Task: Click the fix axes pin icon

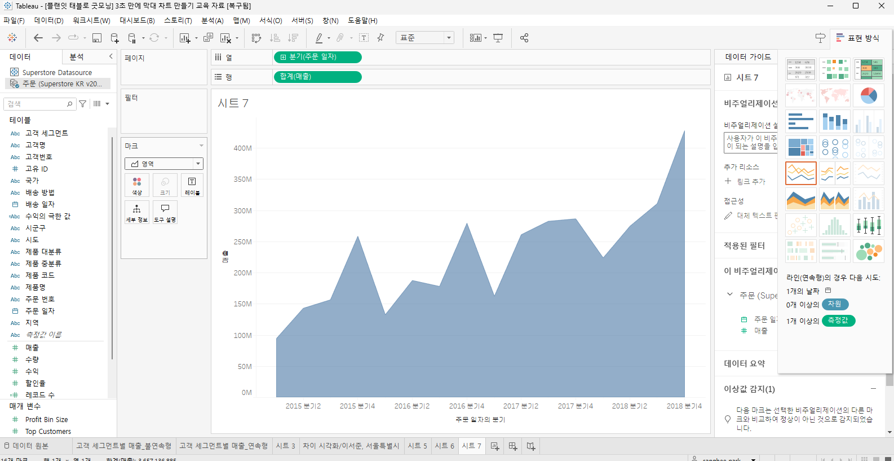Action: click(380, 38)
